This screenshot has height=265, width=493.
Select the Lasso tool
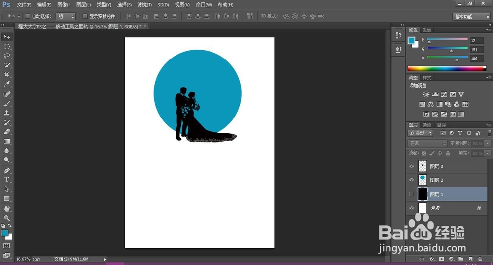pyautogui.click(x=7, y=56)
